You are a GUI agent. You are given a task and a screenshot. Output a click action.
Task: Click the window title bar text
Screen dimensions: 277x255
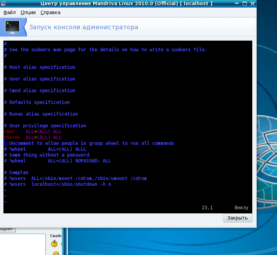pos(126,3)
